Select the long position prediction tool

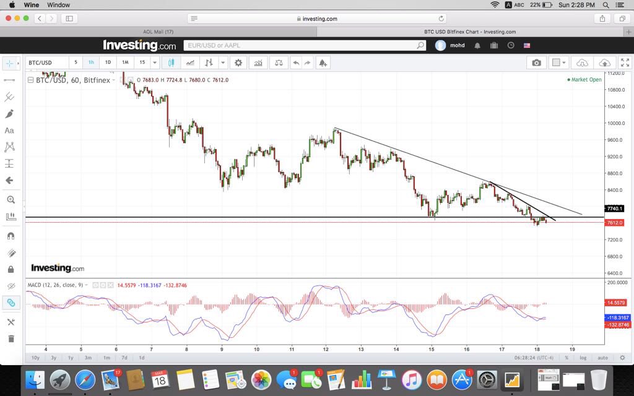pos(9,163)
